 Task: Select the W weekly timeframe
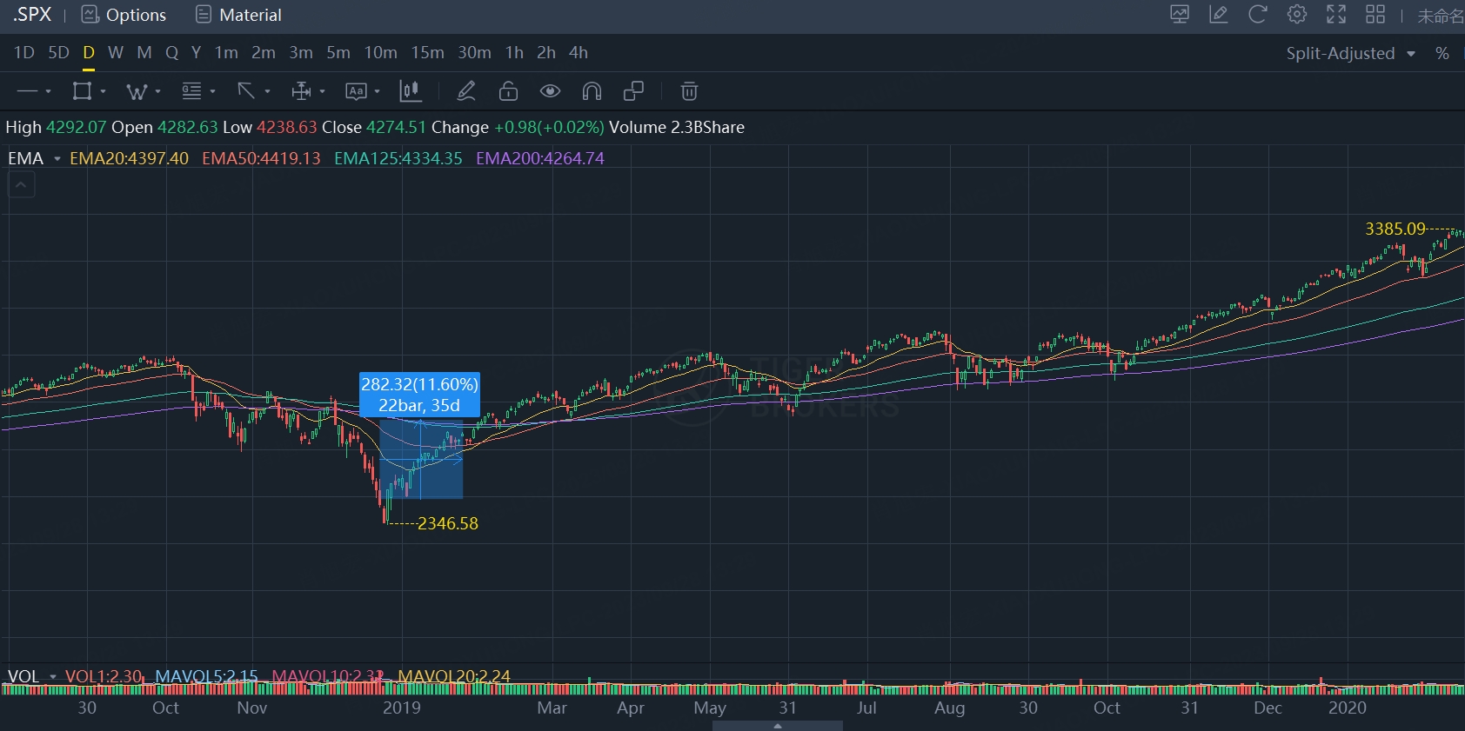pos(116,53)
